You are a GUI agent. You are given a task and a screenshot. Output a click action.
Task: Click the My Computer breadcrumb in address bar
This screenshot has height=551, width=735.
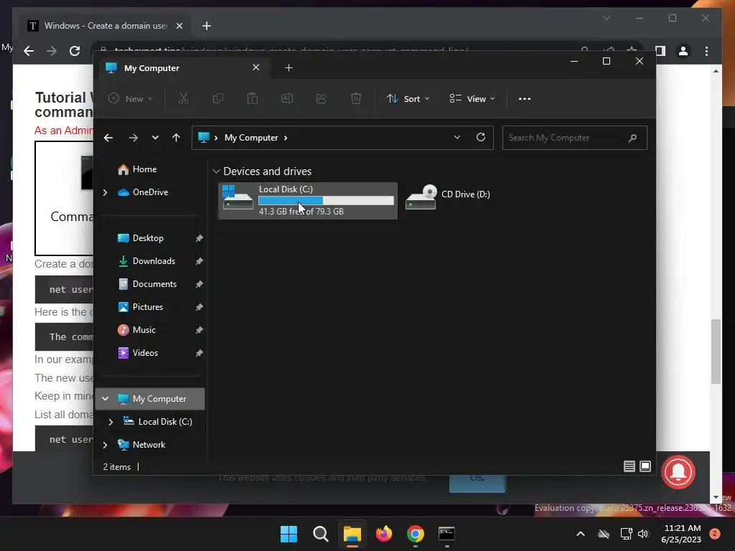pos(251,138)
